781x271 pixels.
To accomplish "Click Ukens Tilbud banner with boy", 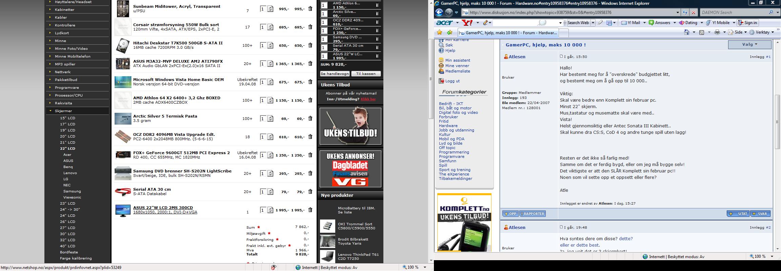I will pos(350,126).
